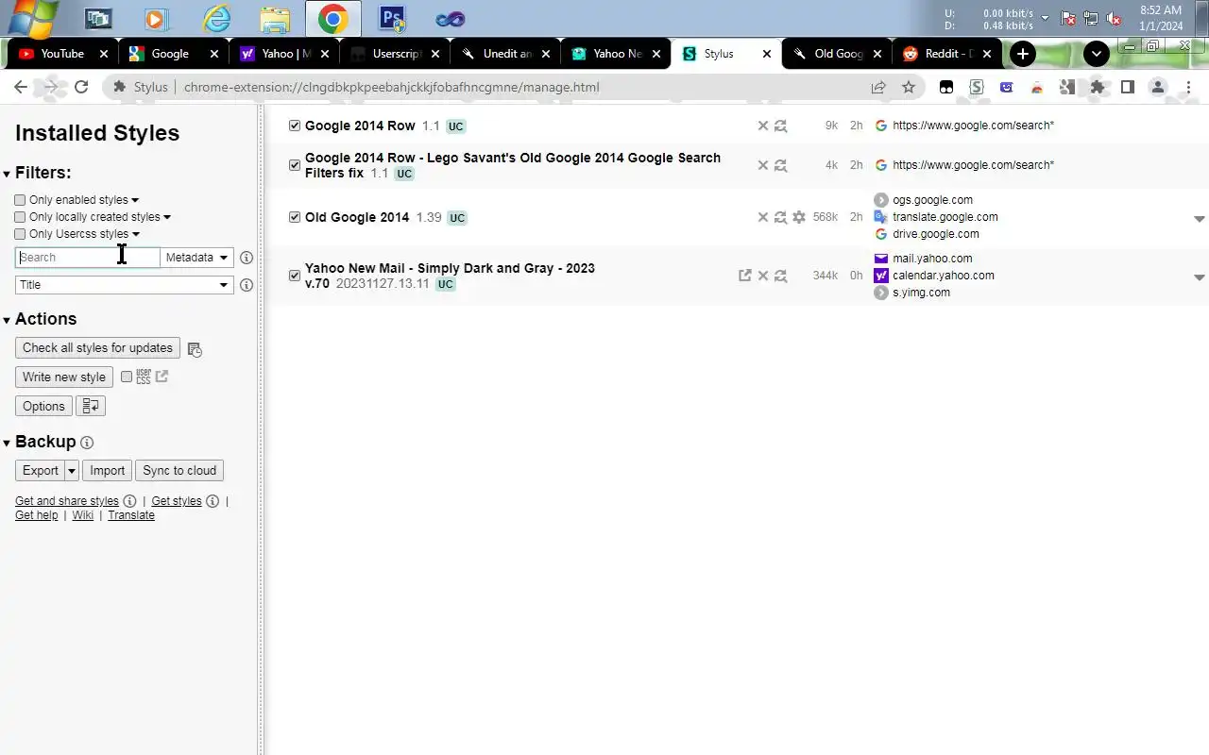The image size is (1209, 755).
Task: Focus the style Search field
Action: (88, 258)
